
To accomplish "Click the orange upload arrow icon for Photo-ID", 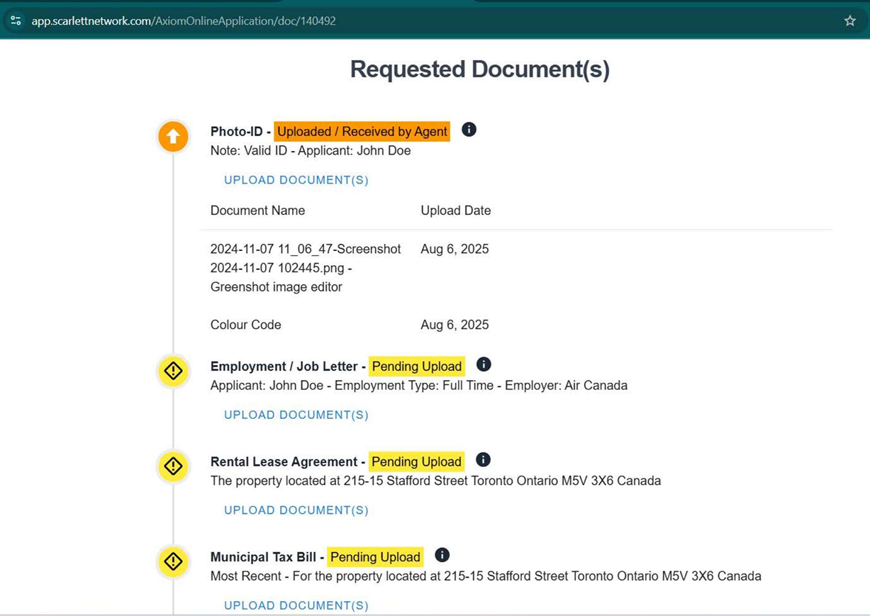I will click(x=173, y=137).
